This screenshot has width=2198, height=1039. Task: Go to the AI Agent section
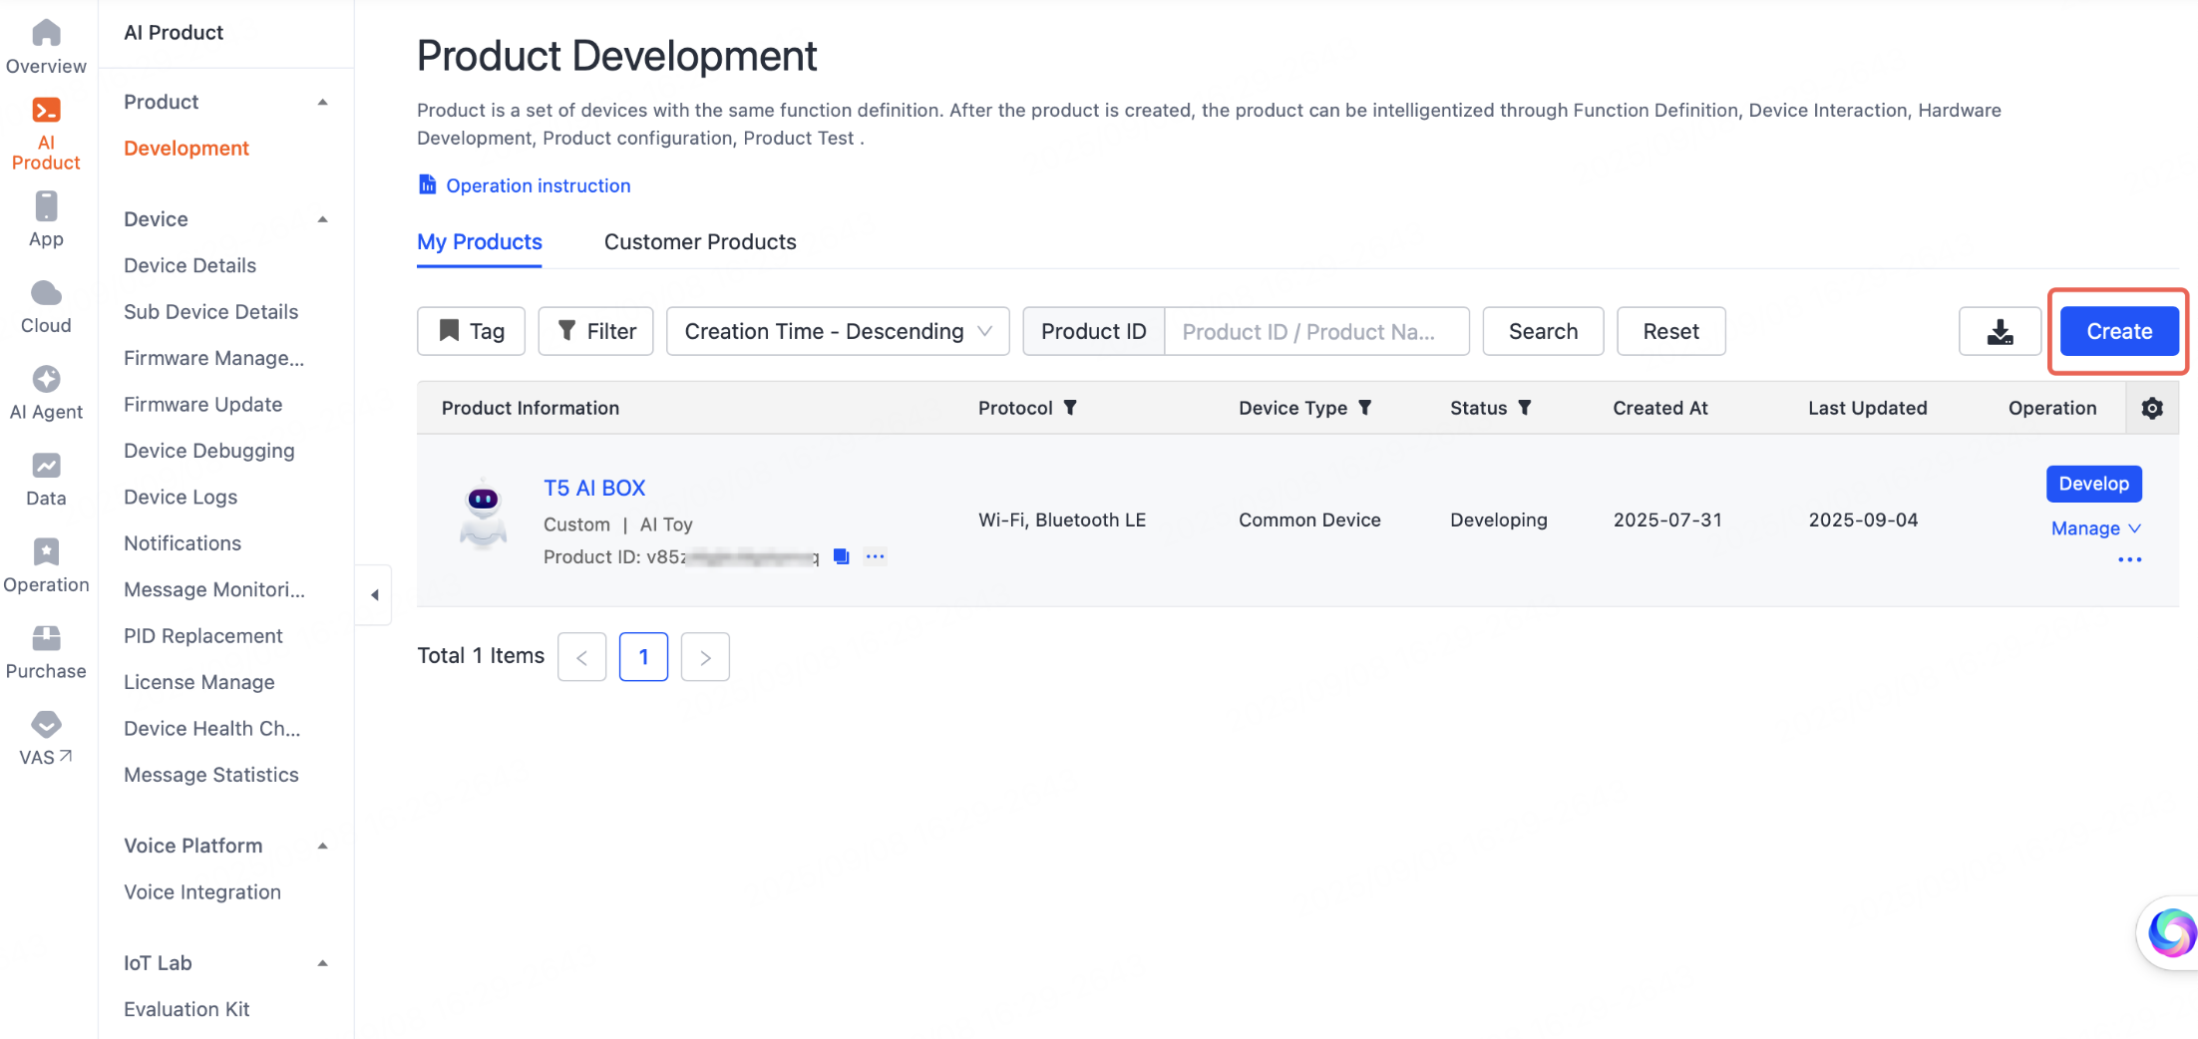click(46, 393)
